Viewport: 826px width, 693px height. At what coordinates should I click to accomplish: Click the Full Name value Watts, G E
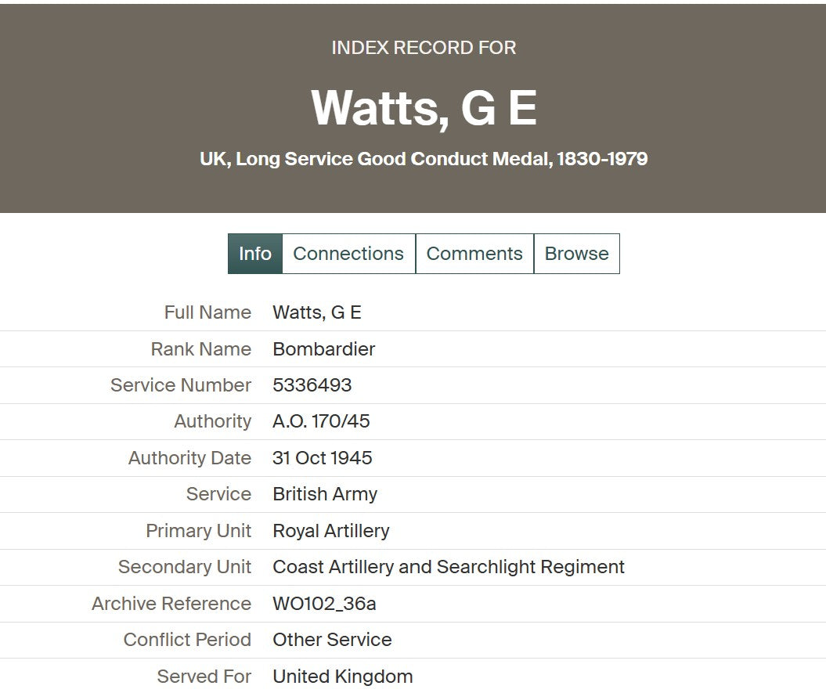click(316, 312)
